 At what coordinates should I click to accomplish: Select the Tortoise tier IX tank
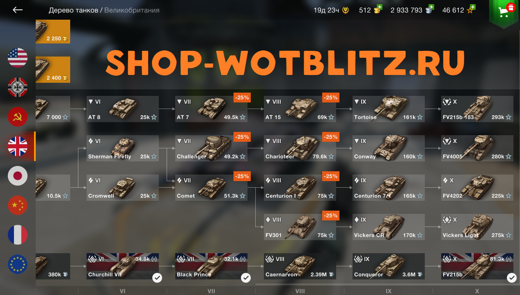[x=389, y=109]
